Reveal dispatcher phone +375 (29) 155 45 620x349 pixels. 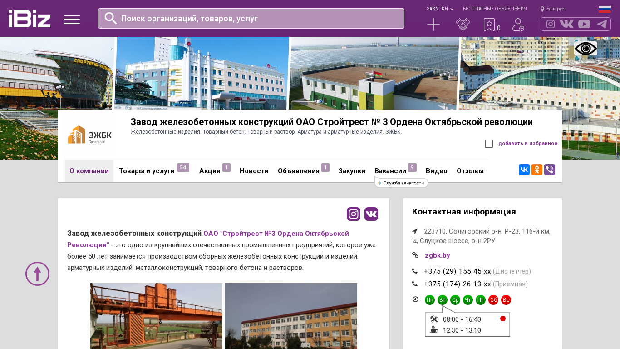coord(458,271)
